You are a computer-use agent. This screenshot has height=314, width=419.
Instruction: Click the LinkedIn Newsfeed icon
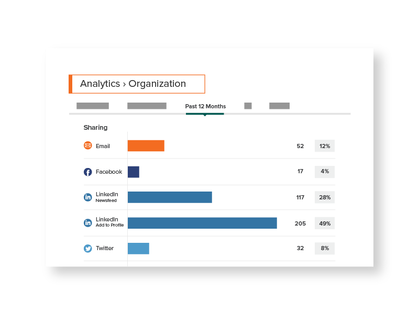click(88, 197)
